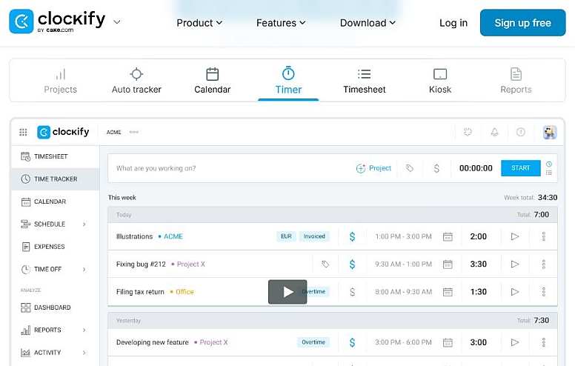
Task: Continue timer for Developing new feature
Action: tap(515, 342)
